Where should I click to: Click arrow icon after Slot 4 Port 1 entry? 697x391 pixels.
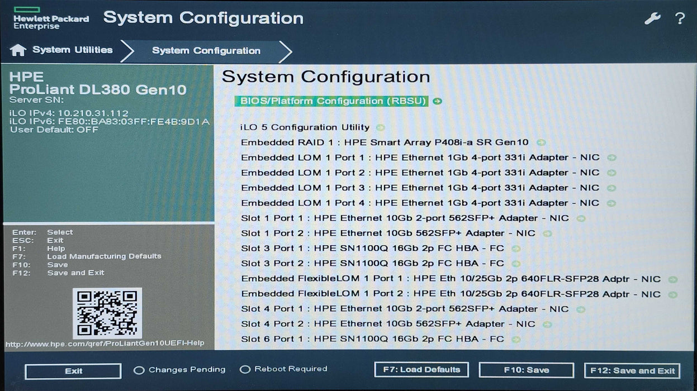(581, 309)
